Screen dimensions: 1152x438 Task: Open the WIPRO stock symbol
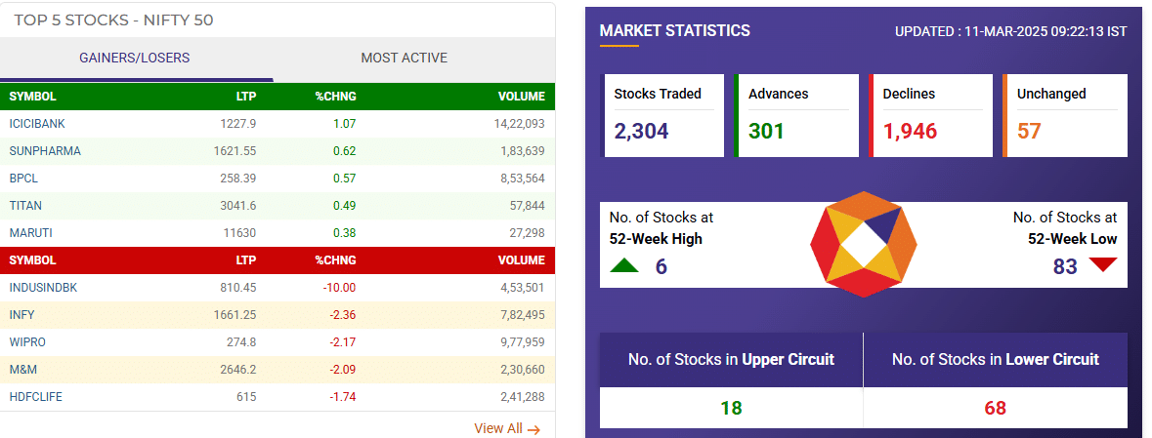point(25,341)
